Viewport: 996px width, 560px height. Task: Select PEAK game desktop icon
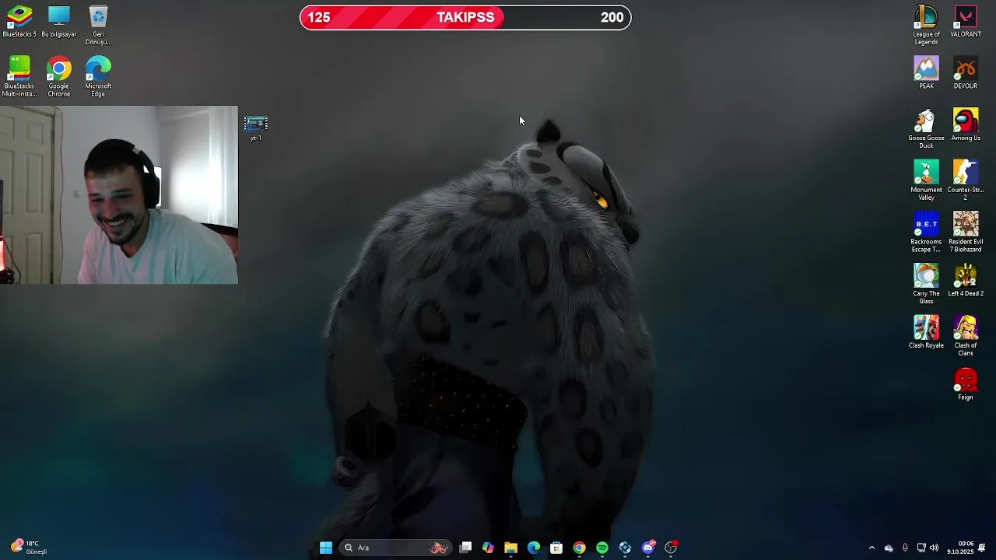[x=926, y=73]
